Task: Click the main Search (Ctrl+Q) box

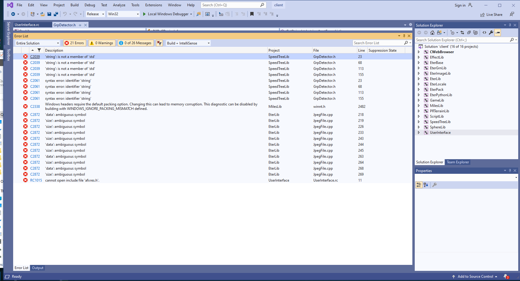Action: click(x=230, y=5)
